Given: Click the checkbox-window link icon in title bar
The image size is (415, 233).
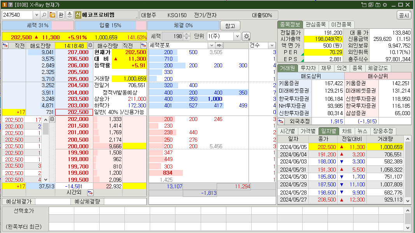Looking at the screenshot, I should (371, 5).
